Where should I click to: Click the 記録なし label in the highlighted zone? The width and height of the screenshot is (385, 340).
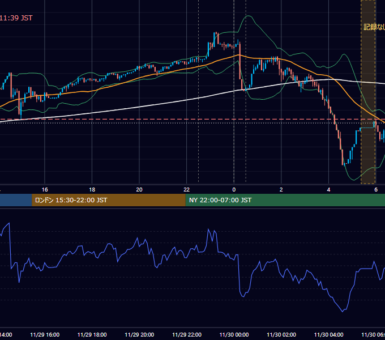point(374,27)
